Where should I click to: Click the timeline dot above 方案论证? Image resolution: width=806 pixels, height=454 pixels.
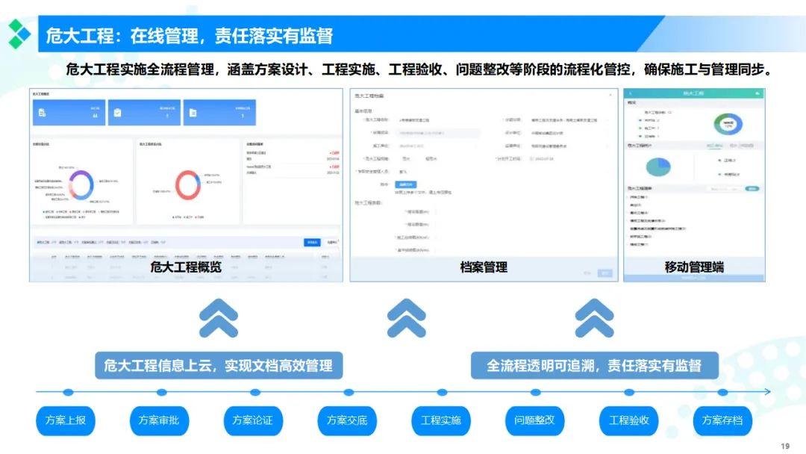(255, 392)
